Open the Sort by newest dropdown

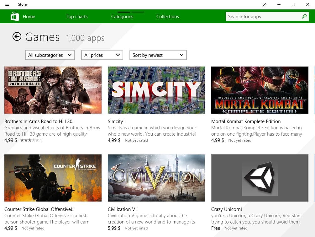[158, 55]
